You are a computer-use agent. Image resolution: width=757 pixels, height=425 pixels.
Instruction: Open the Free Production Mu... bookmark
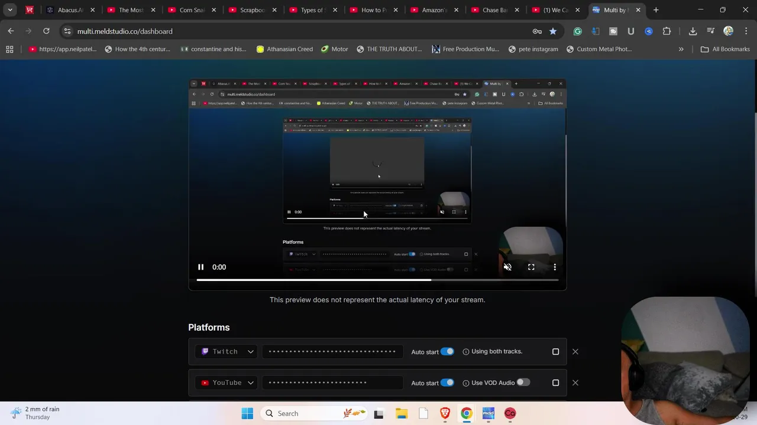[465, 49]
